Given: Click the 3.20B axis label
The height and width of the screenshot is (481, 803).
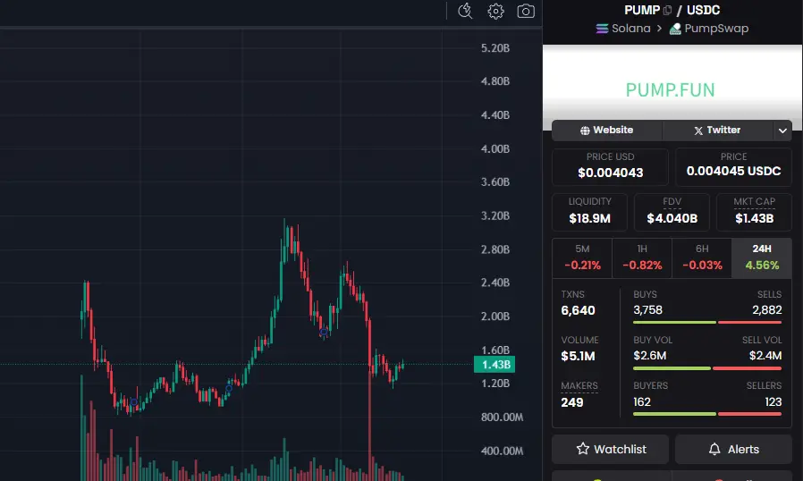Looking at the screenshot, I should coord(495,215).
